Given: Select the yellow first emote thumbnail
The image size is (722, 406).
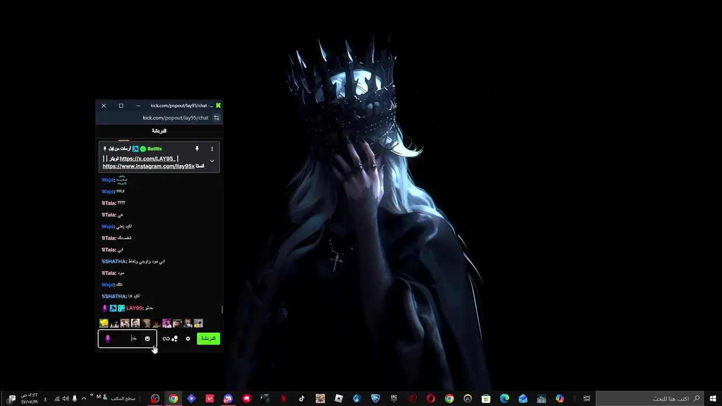Looking at the screenshot, I should pos(104,323).
